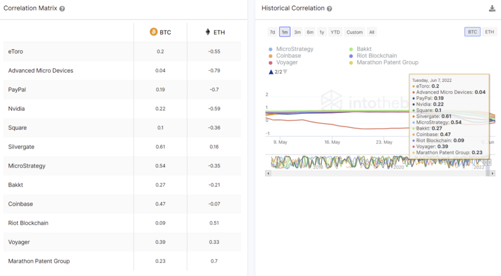This screenshot has width=501, height=276.
Task: Select the 7d time range
Action: click(272, 32)
